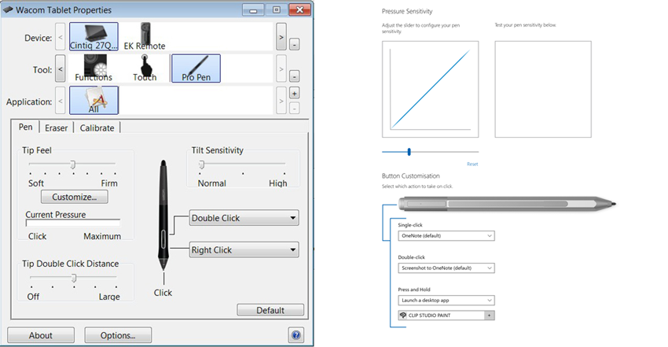Click the Pressure Sensitivity heading
668x347 pixels.
point(407,12)
